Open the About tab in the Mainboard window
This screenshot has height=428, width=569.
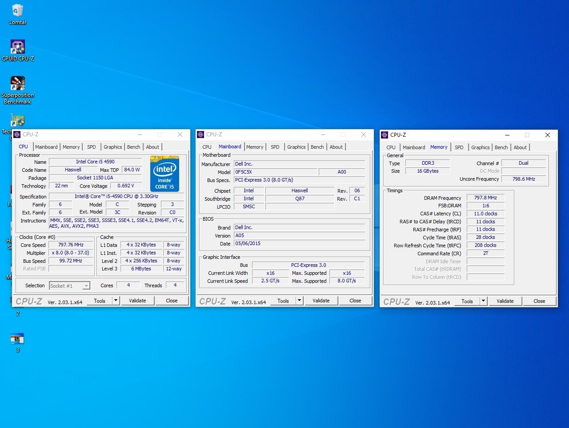pyautogui.click(x=336, y=147)
